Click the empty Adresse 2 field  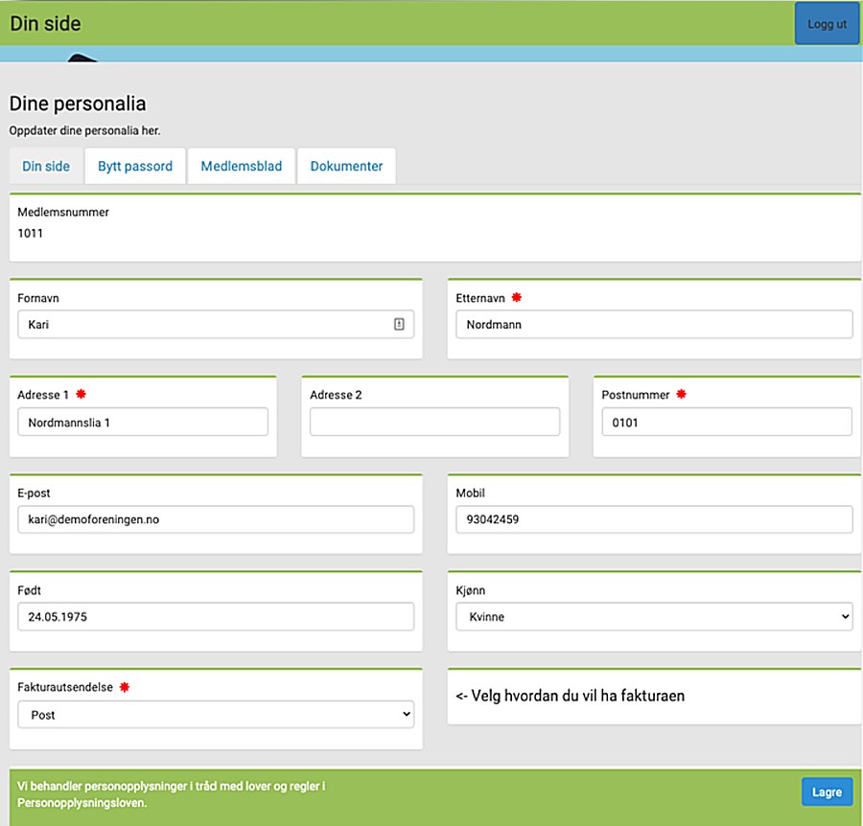pyautogui.click(x=434, y=422)
